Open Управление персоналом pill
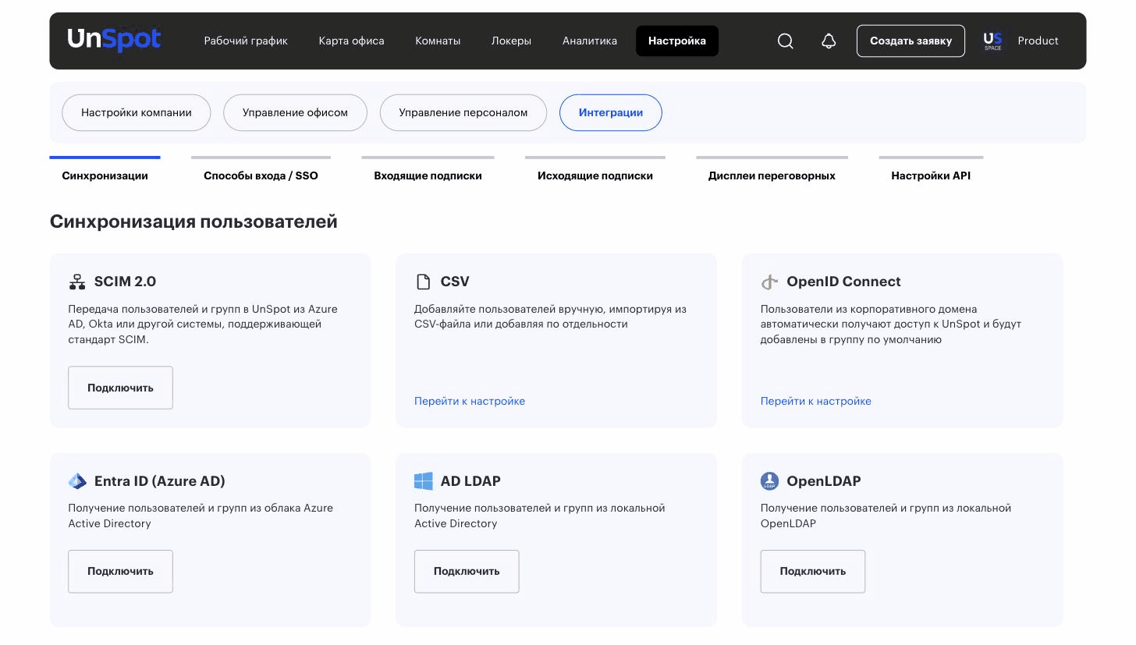 coord(463,112)
